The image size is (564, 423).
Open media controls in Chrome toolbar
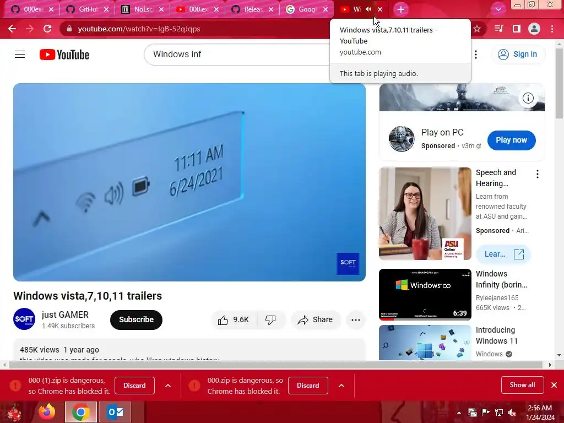pos(498,29)
